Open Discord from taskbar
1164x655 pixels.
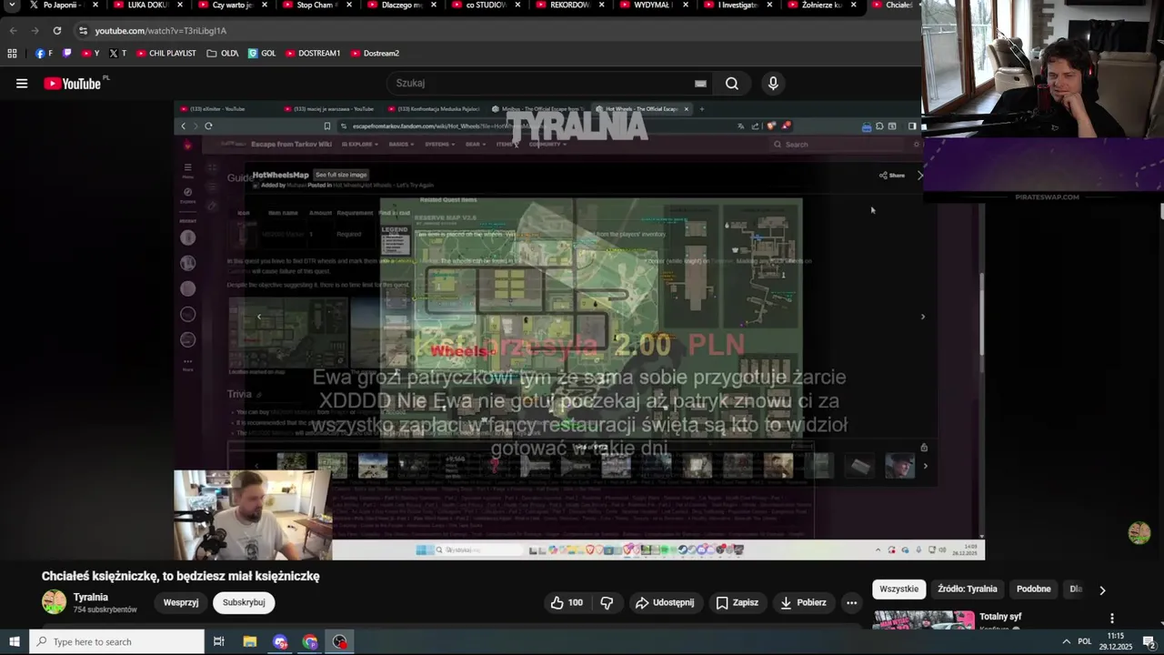click(x=280, y=642)
